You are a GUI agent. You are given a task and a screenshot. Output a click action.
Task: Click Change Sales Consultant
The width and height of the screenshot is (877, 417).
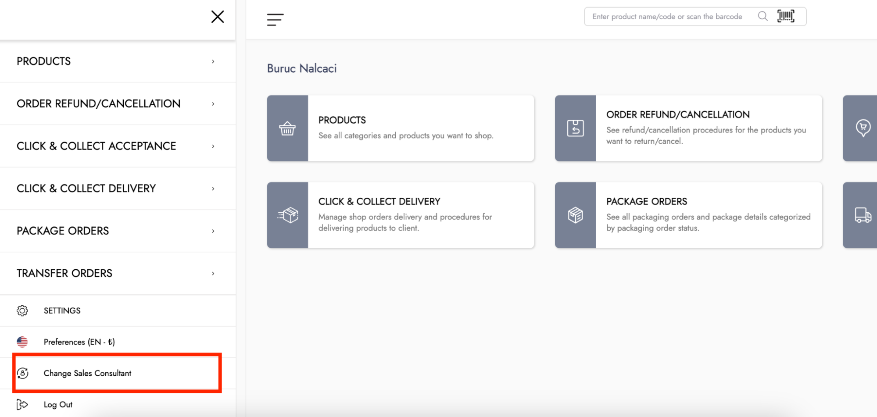click(x=87, y=373)
